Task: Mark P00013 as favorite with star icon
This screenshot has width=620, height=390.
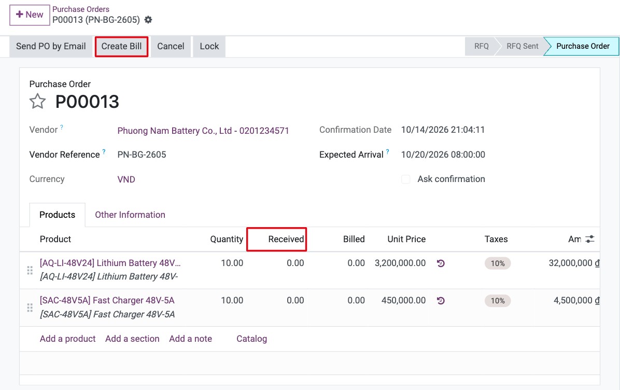Action: [x=37, y=101]
